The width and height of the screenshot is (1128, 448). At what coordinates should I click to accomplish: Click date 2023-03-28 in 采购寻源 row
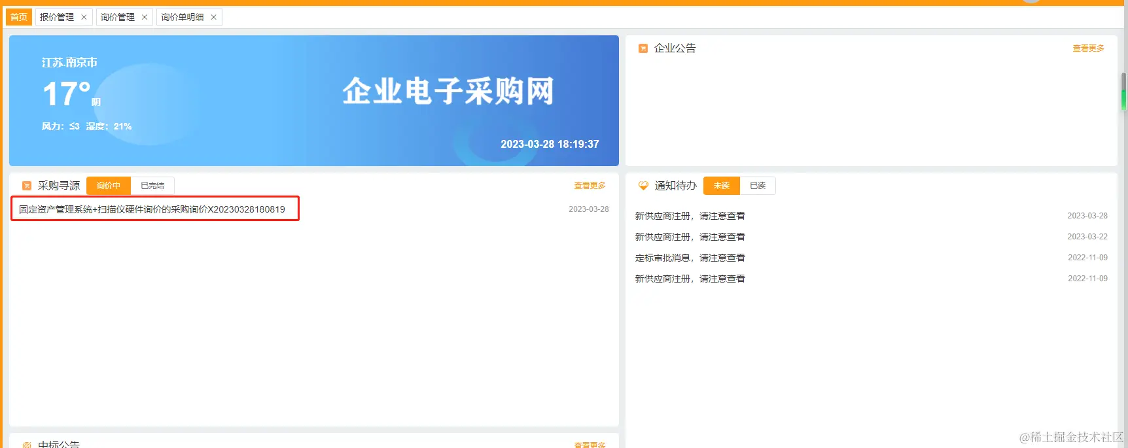588,209
